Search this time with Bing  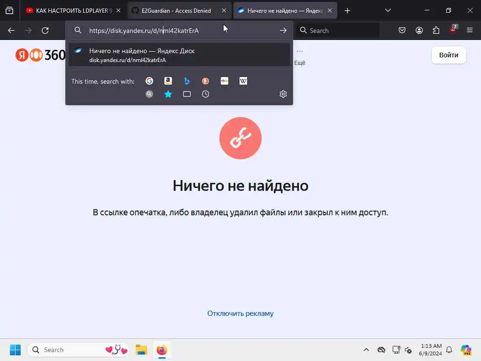pyautogui.click(x=187, y=81)
